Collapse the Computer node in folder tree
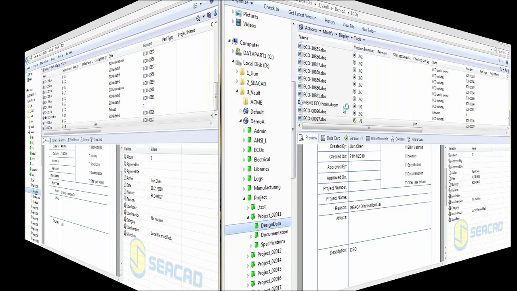Image resolution: width=517 pixels, height=291 pixels. [229, 41]
